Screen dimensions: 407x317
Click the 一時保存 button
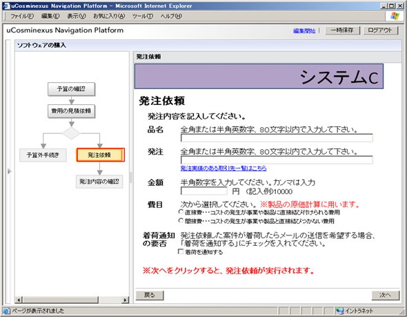pos(342,30)
